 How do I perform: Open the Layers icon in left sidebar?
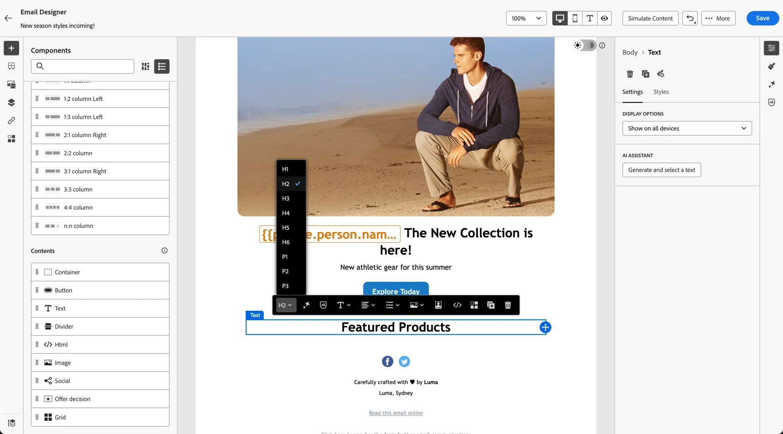click(11, 102)
